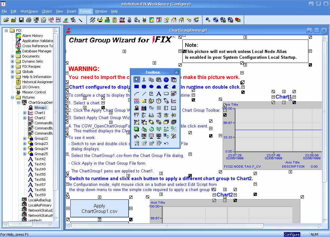This screenshot has height=237, width=330.
Task: Collapse the FIX root tree node
Action: coord(6,31)
